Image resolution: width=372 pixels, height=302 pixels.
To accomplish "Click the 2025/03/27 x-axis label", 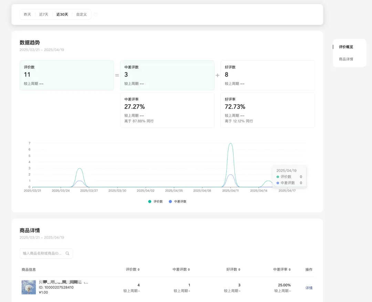I will pyautogui.click(x=89, y=191).
